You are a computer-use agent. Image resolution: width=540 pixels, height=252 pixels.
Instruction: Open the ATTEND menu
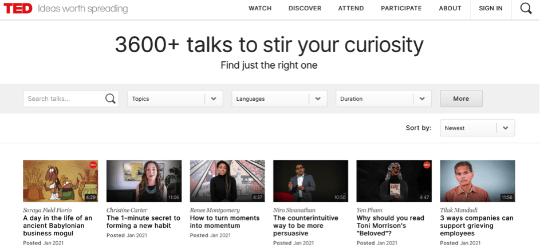pos(351,9)
